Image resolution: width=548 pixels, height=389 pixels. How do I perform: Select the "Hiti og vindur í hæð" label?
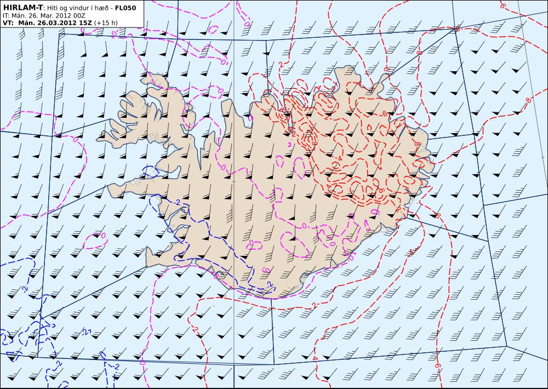(x=78, y=8)
